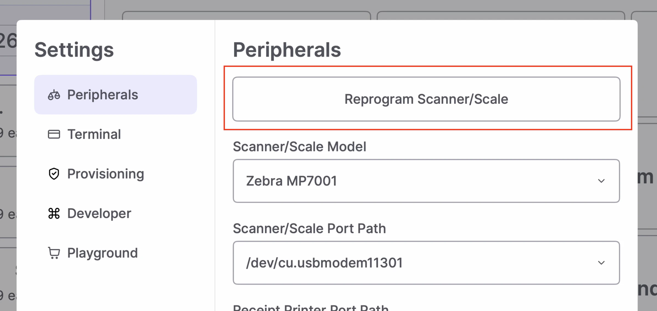Screen dimensions: 657x311
Task: Click the Scanner/Scale Model label
Action: [x=300, y=147]
